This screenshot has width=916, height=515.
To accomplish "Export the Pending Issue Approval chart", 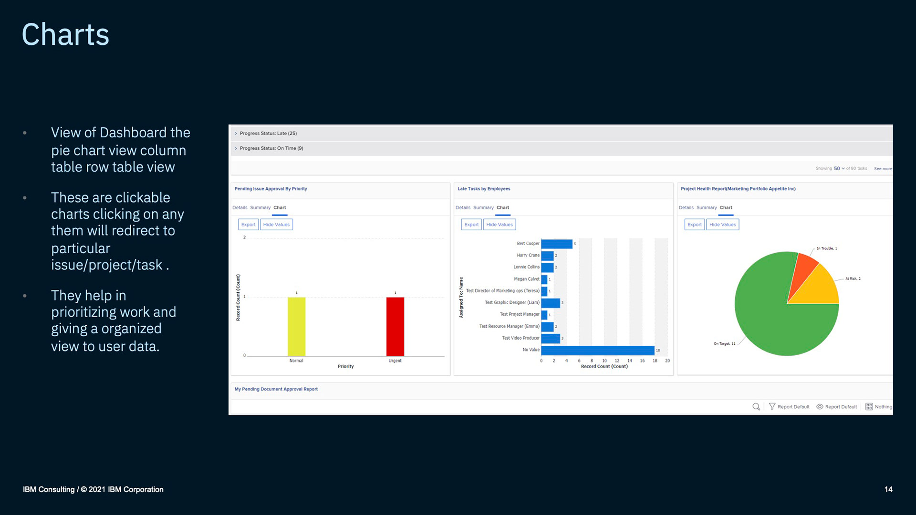I will (248, 225).
